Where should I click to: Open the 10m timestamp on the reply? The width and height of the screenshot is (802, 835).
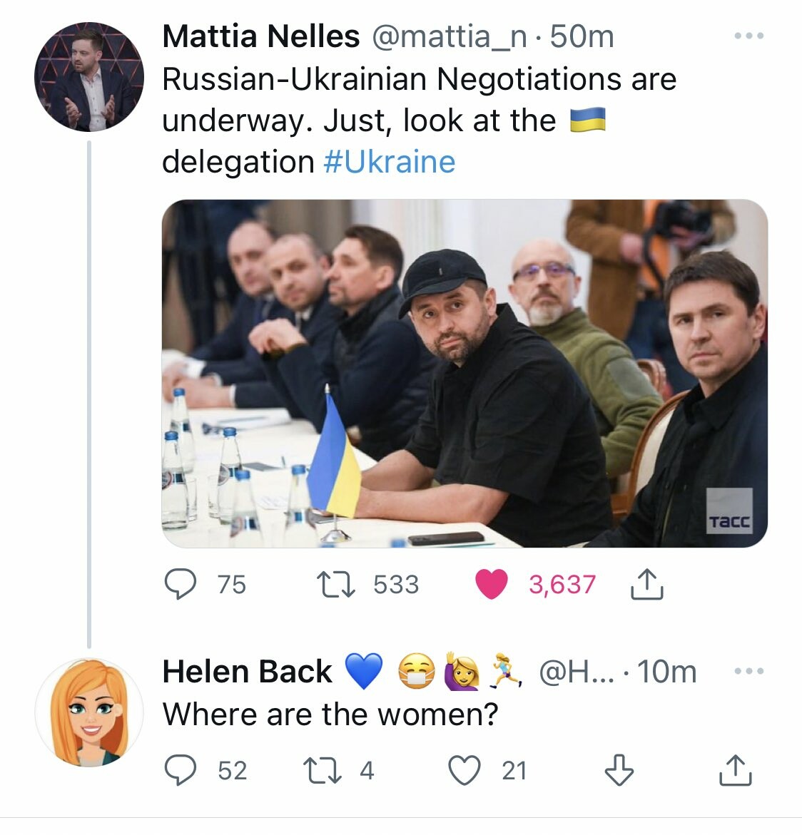(x=666, y=672)
